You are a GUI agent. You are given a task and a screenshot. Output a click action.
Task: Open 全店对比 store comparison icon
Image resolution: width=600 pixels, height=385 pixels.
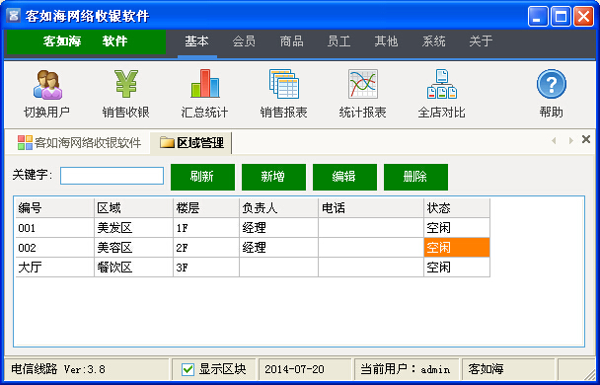pos(441,93)
